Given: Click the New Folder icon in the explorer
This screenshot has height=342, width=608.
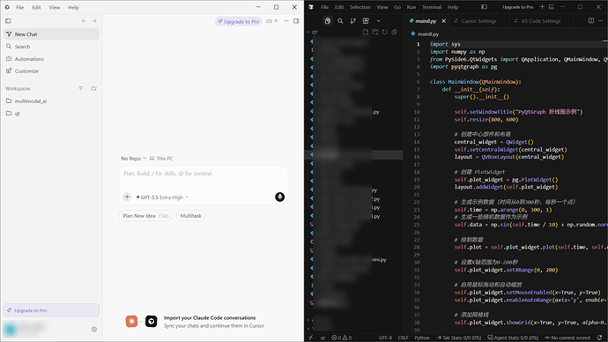Looking at the screenshot, I should pos(375,33).
